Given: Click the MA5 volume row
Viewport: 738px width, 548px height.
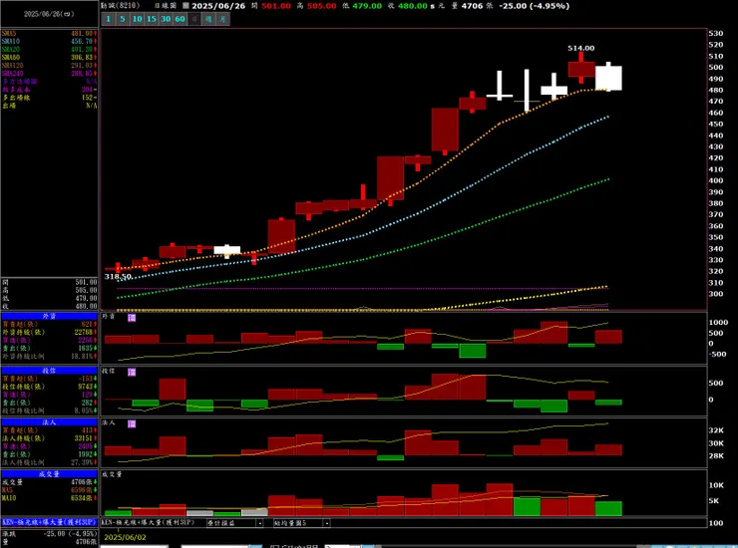Looking at the screenshot, I should (x=50, y=490).
